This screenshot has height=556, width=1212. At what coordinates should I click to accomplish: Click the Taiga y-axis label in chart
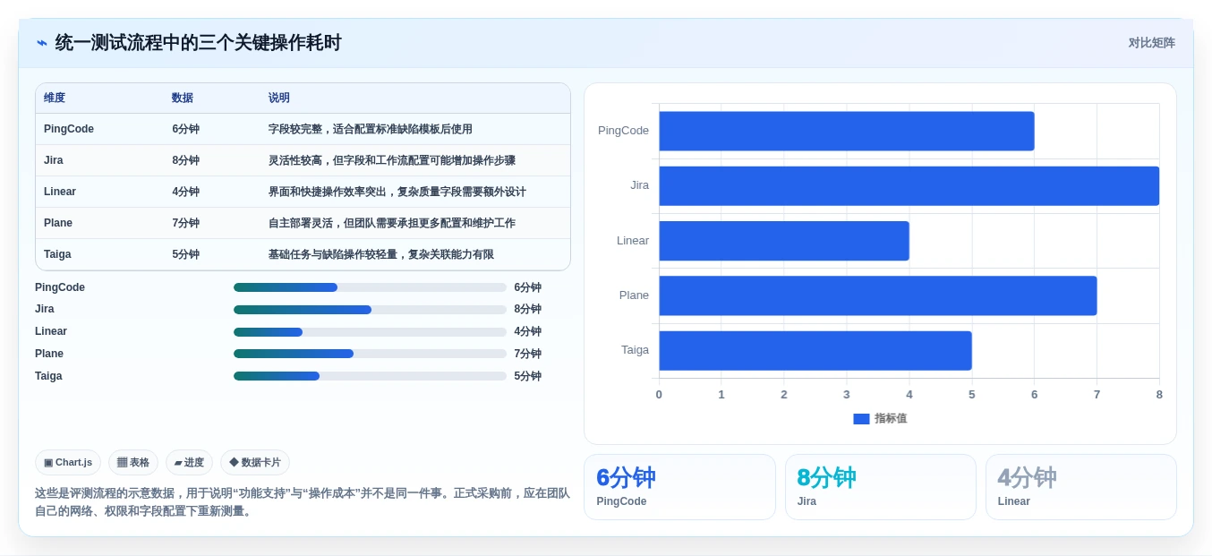[635, 350]
